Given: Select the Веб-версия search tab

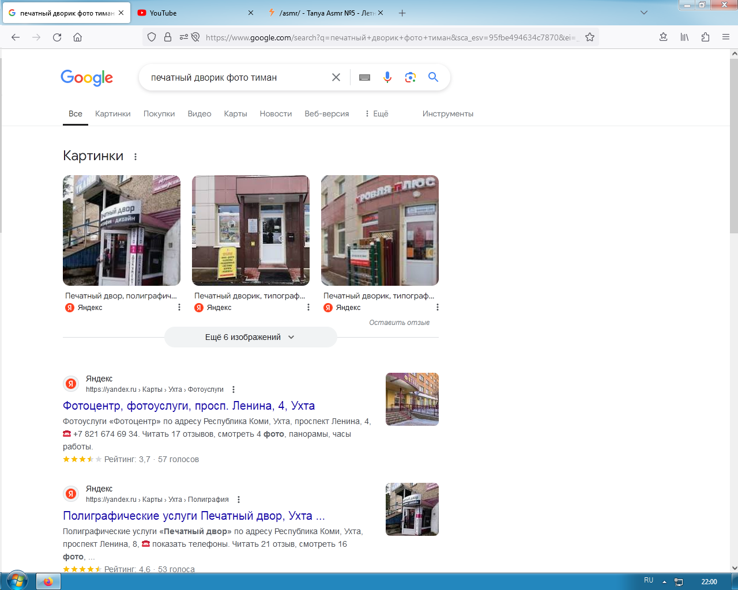Looking at the screenshot, I should (327, 114).
